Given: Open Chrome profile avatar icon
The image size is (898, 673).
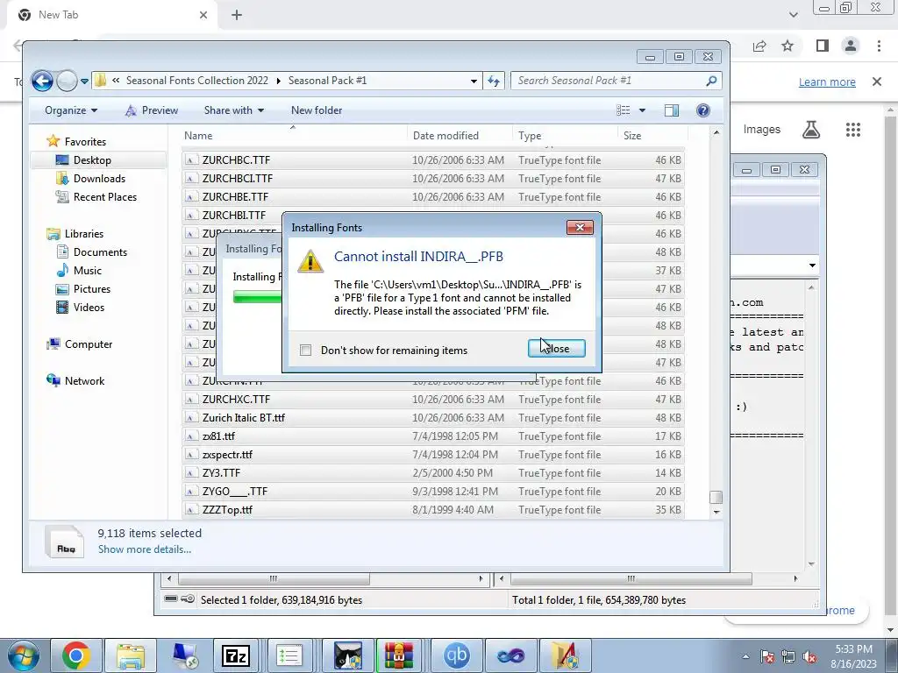Looking at the screenshot, I should pos(851,46).
